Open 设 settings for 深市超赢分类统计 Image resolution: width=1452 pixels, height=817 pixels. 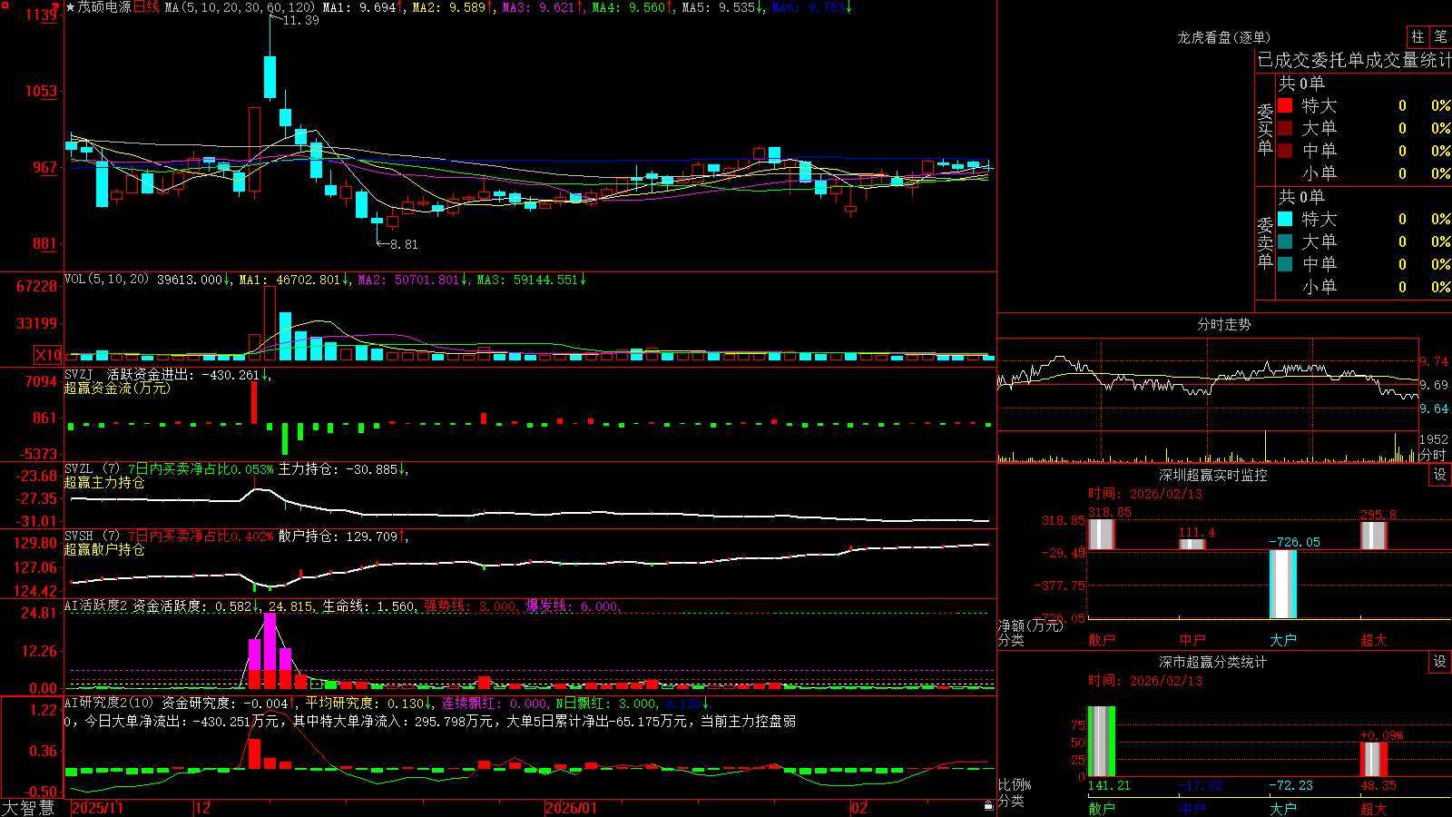pyautogui.click(x=1440, y=662)
